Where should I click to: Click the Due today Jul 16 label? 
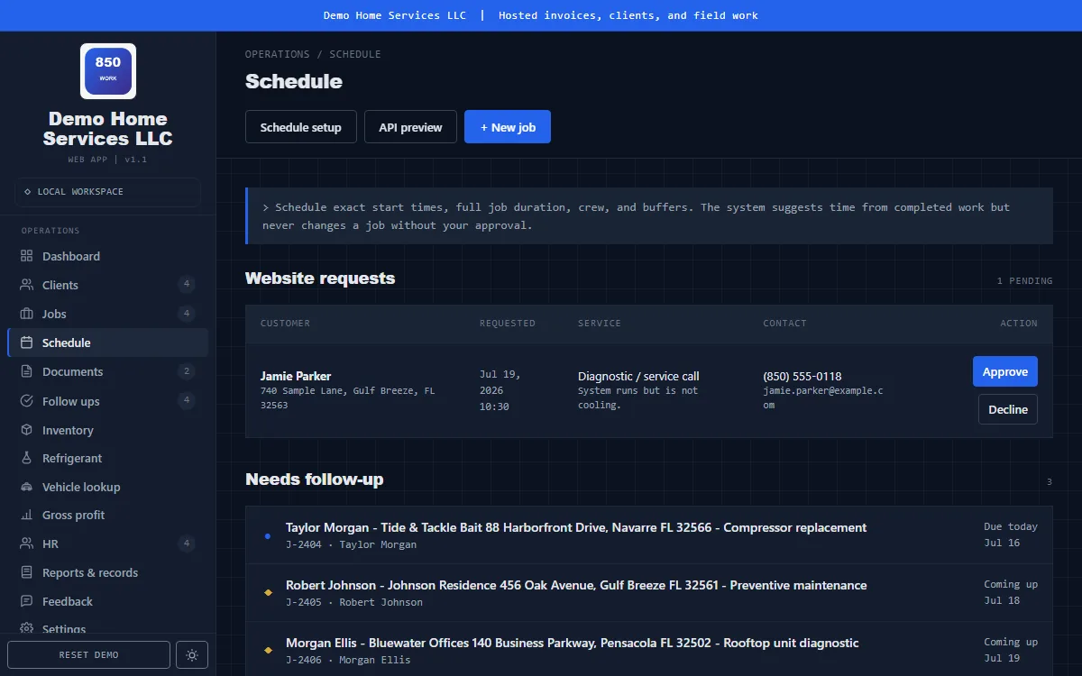[x=1011, y=534]
